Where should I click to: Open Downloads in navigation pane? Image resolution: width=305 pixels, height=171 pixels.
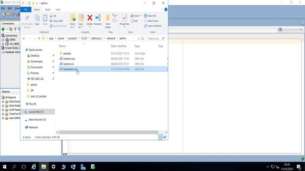click(36, 61)
